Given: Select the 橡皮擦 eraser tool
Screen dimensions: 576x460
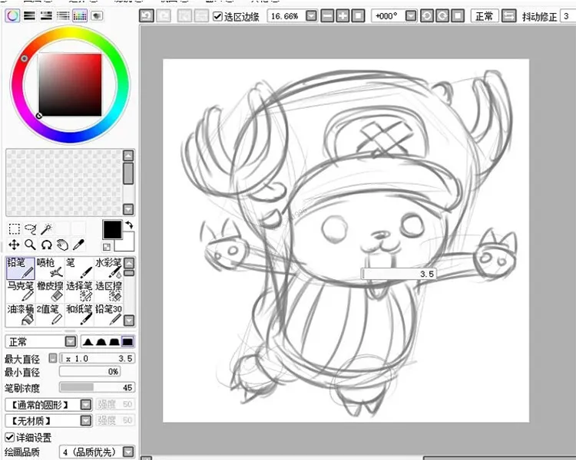Looking at the screenshot, I should [x=50, y=291].
